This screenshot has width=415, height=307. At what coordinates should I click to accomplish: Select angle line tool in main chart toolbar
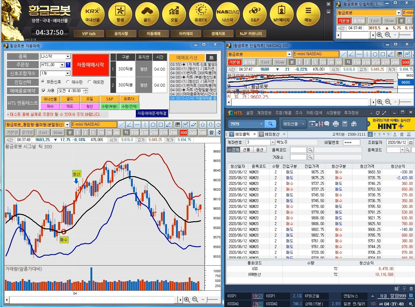[x=129, y=124]
